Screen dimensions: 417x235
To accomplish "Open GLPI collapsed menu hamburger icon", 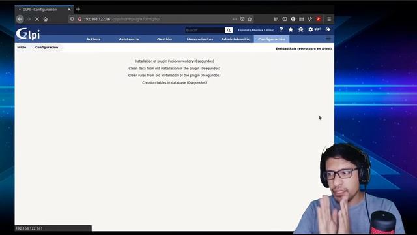I will pyautogui.click(x=328, y=39).
